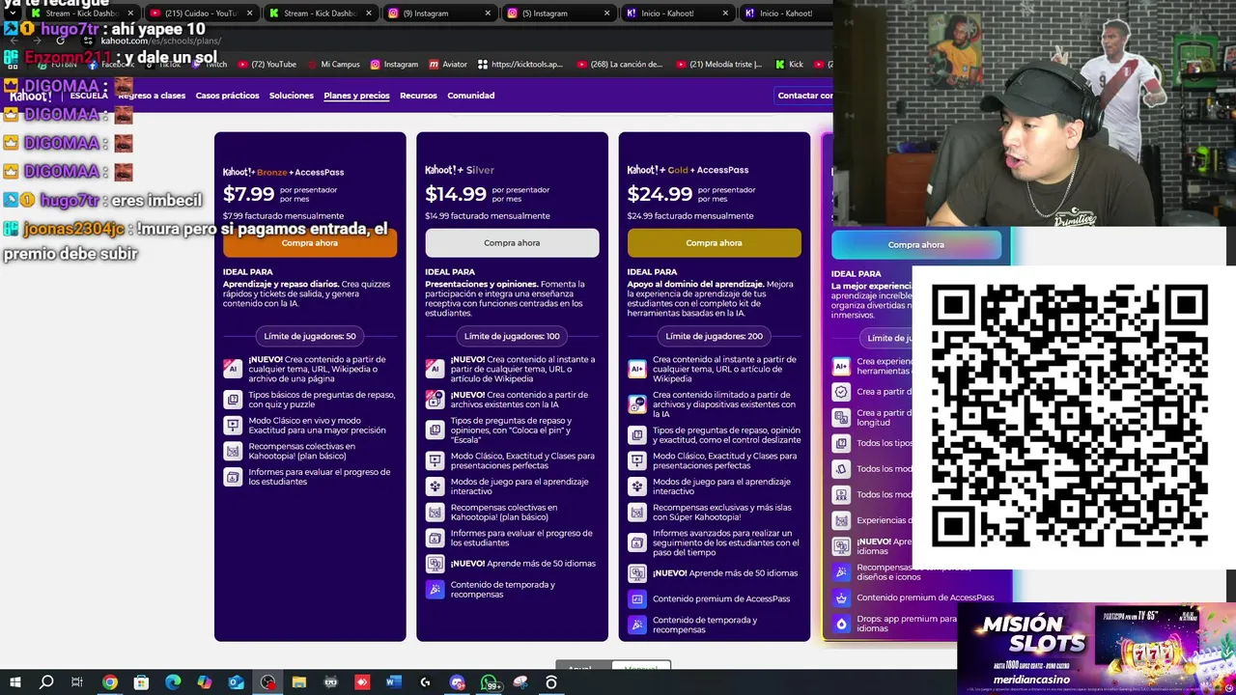Open Outlook from the taskbar
This screenshot has width=1236, height=695.
coord(236,682)
